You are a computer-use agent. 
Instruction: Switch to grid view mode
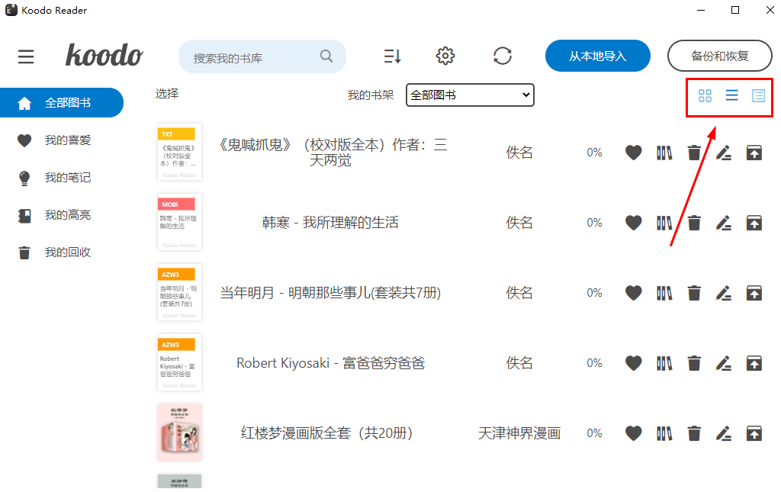tap(705, 96)
